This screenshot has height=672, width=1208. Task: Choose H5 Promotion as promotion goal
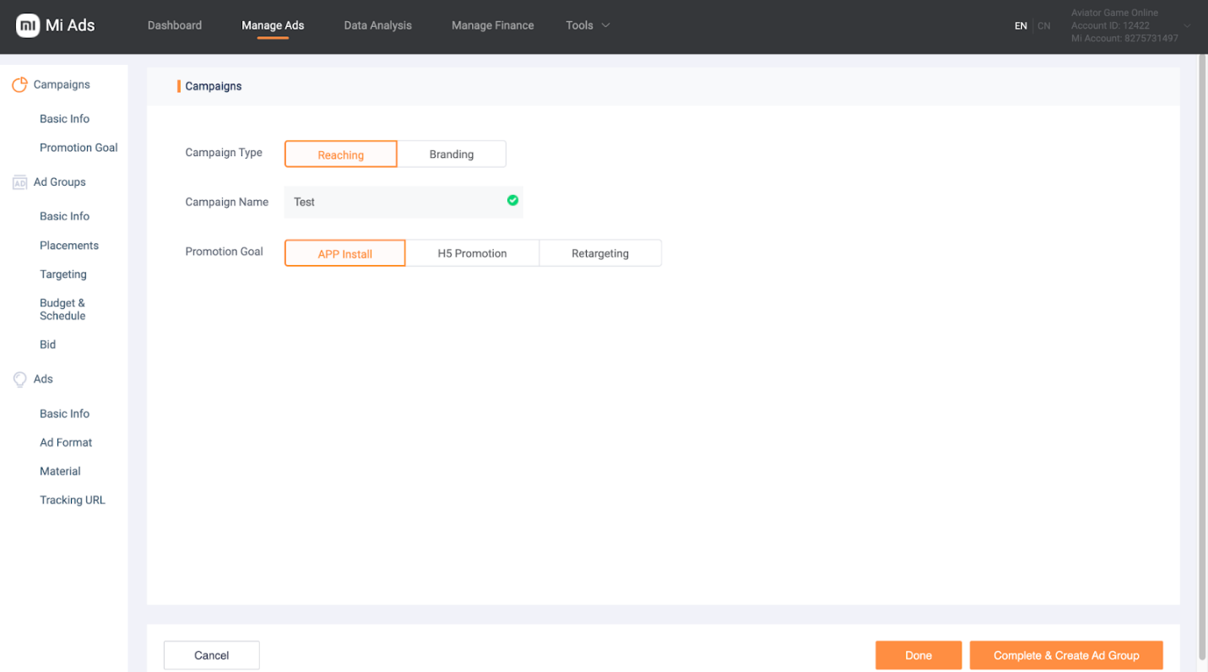472,253
